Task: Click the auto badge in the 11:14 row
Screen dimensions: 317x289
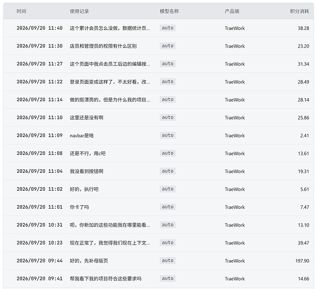Action: tap(167, 99)
